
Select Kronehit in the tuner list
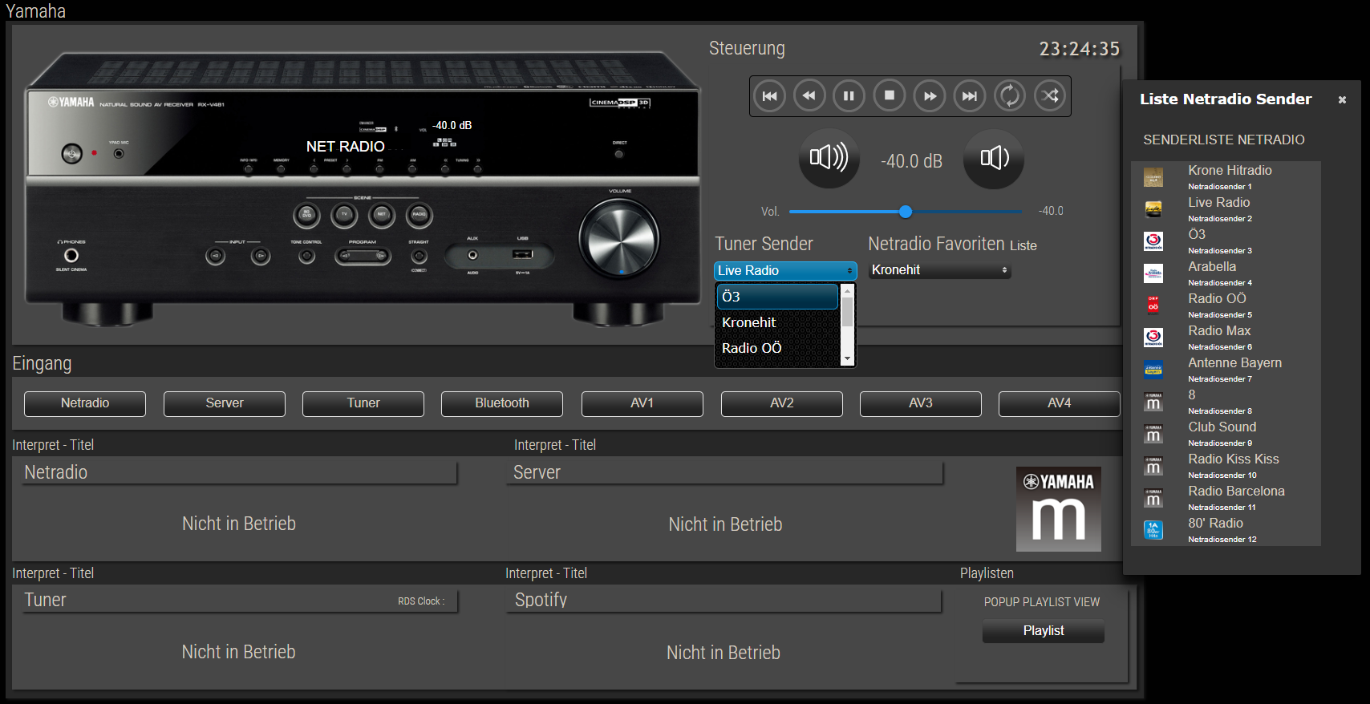(777, 322)
